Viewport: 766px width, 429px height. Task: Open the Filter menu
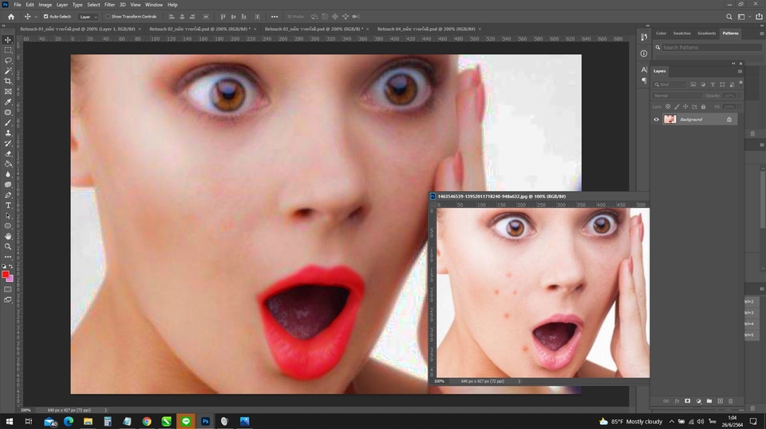click(109, 5)
